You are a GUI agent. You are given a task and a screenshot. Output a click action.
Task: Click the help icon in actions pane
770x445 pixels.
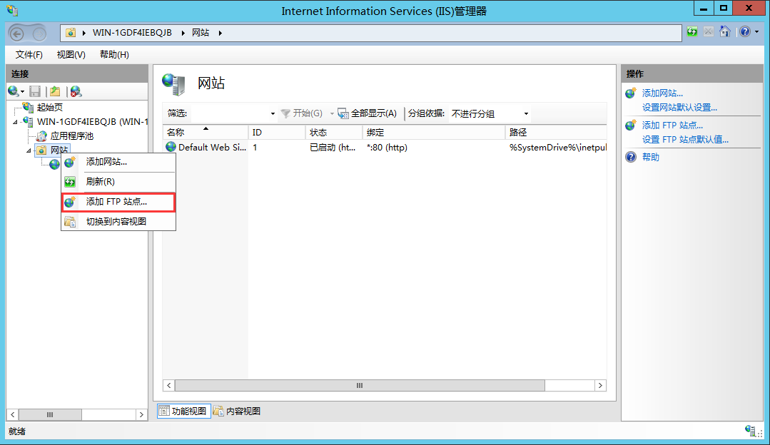(x=631, y=157)
